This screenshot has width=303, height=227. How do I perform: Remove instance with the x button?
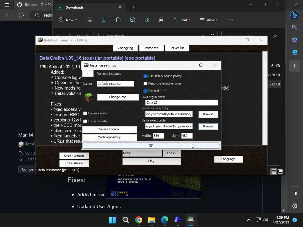[88, 74]
